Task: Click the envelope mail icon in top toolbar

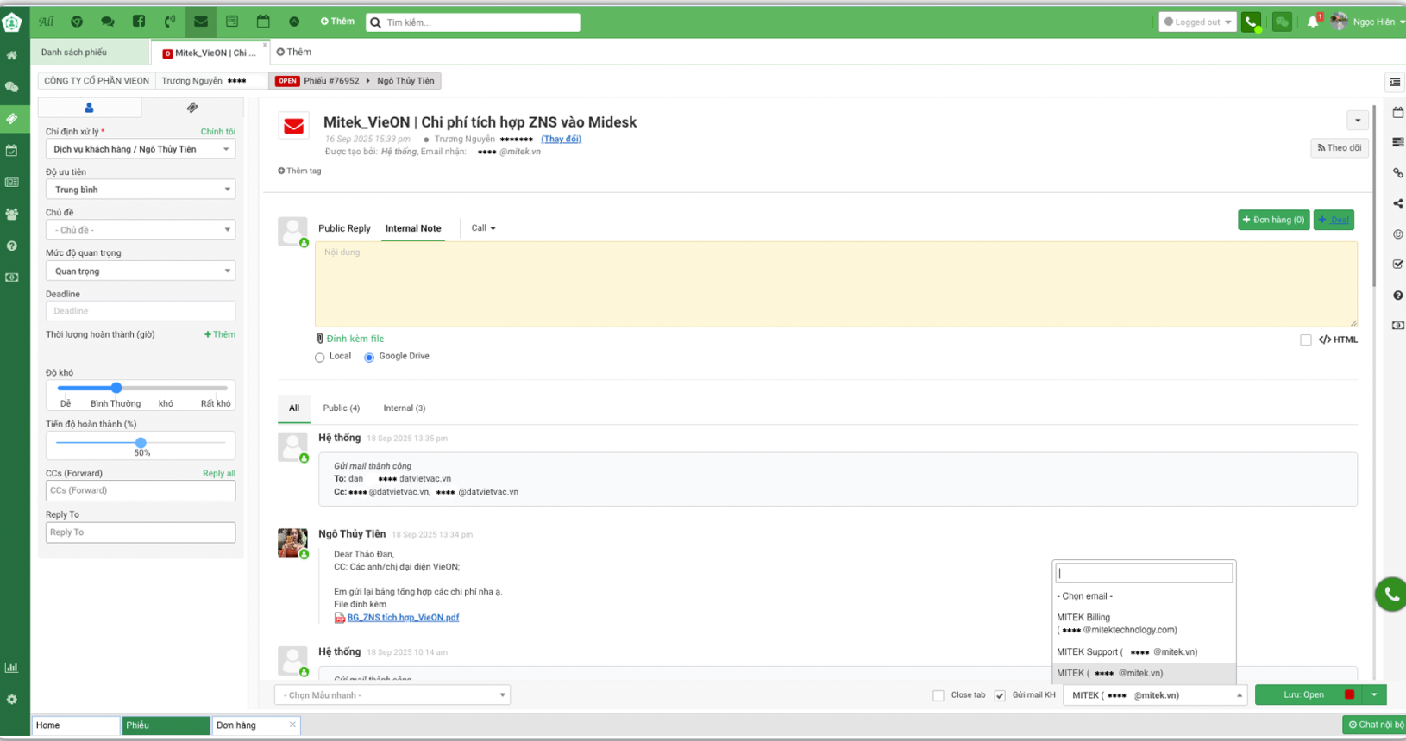Action: click(x=200, y=22)
